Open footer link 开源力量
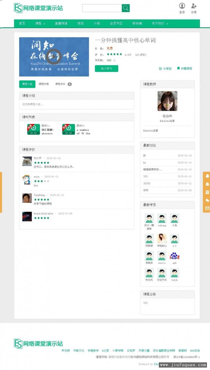Viewport: 210px width, 370px height. [x=144, y=351]
